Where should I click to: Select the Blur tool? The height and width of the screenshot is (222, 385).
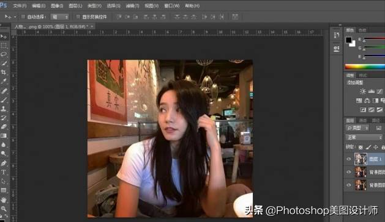pyautogui.click(x=4, y=145)
